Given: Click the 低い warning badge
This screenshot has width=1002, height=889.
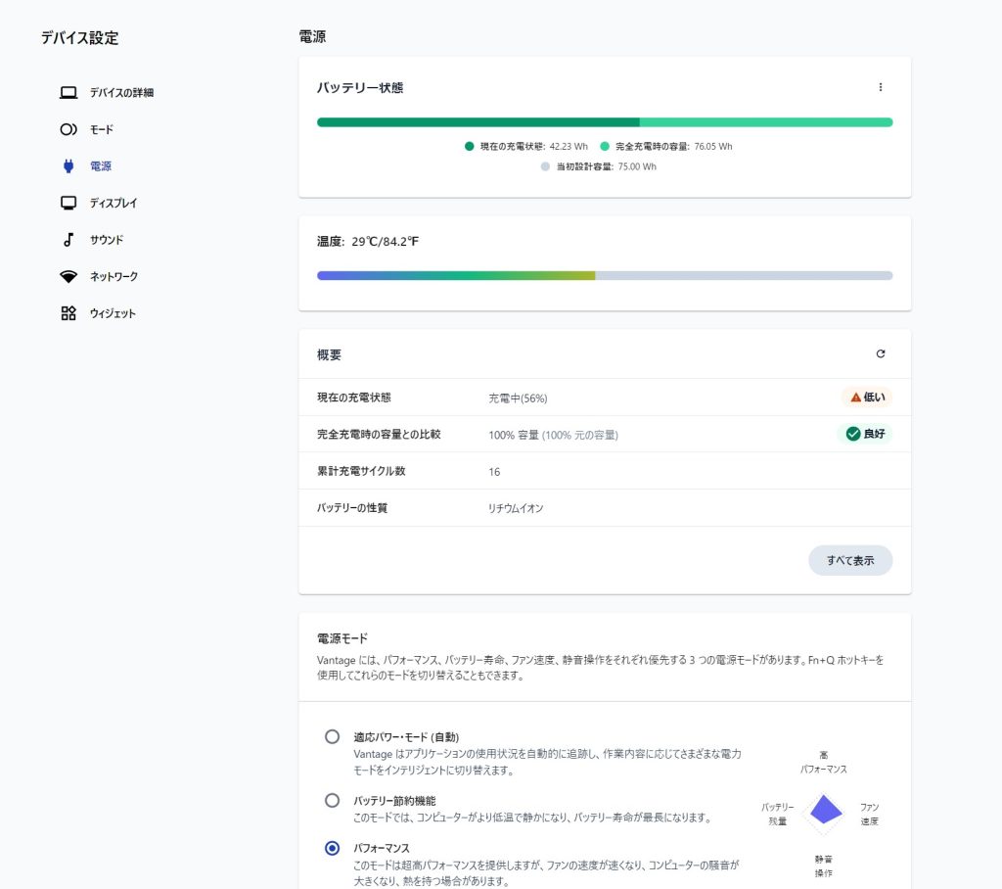Looking at the screenshot, I should 867,398.
